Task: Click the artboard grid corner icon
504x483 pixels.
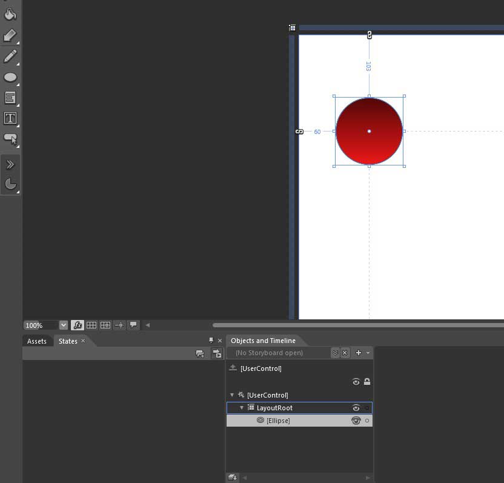Action: [292, 28]
